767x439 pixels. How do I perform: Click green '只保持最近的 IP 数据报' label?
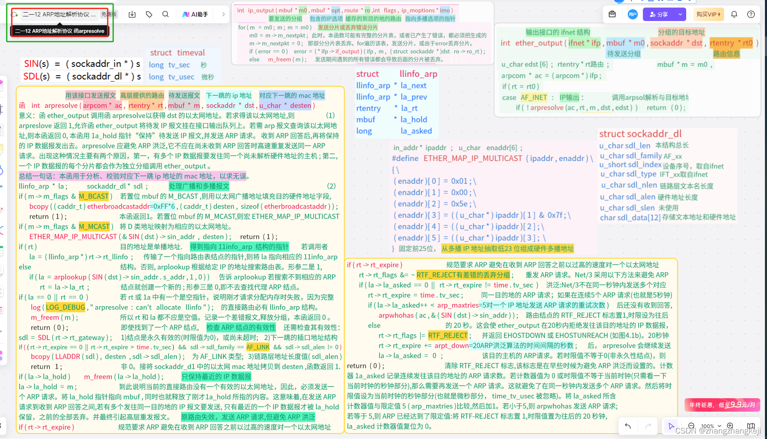216,377
